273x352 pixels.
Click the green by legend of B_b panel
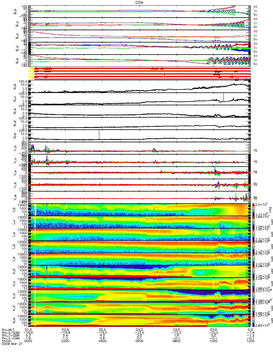click(255, 11)
